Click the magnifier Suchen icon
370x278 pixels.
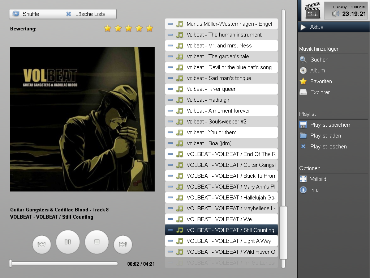click(x=303, y=60)
